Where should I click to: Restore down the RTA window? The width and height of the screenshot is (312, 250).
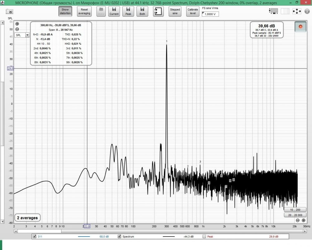(x=297, y=2)
